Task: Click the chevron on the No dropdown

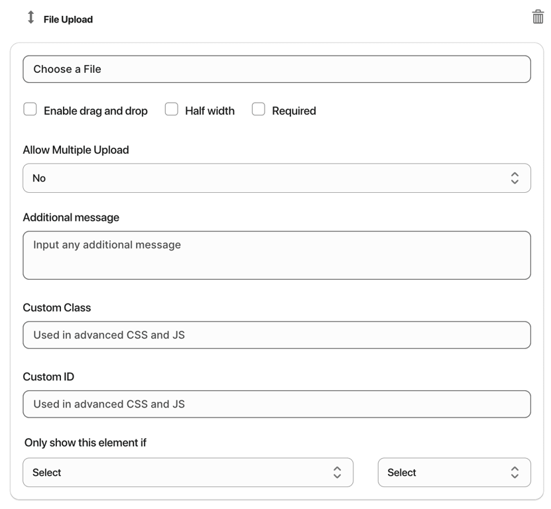Action: 515,178
